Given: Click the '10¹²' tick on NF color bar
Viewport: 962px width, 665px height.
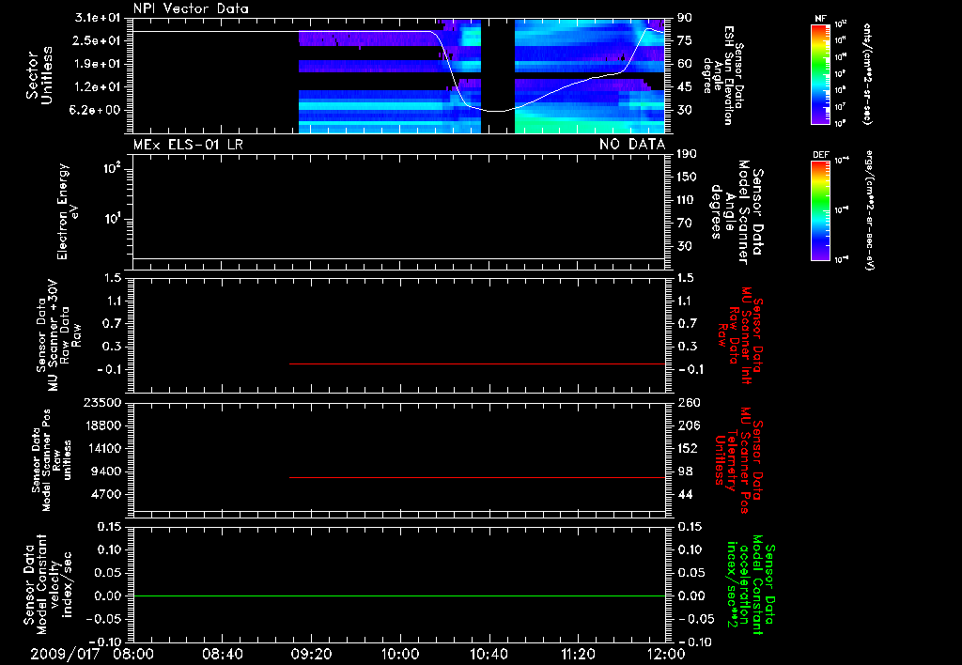Looking at the screenshot, I should pos(841,24).
